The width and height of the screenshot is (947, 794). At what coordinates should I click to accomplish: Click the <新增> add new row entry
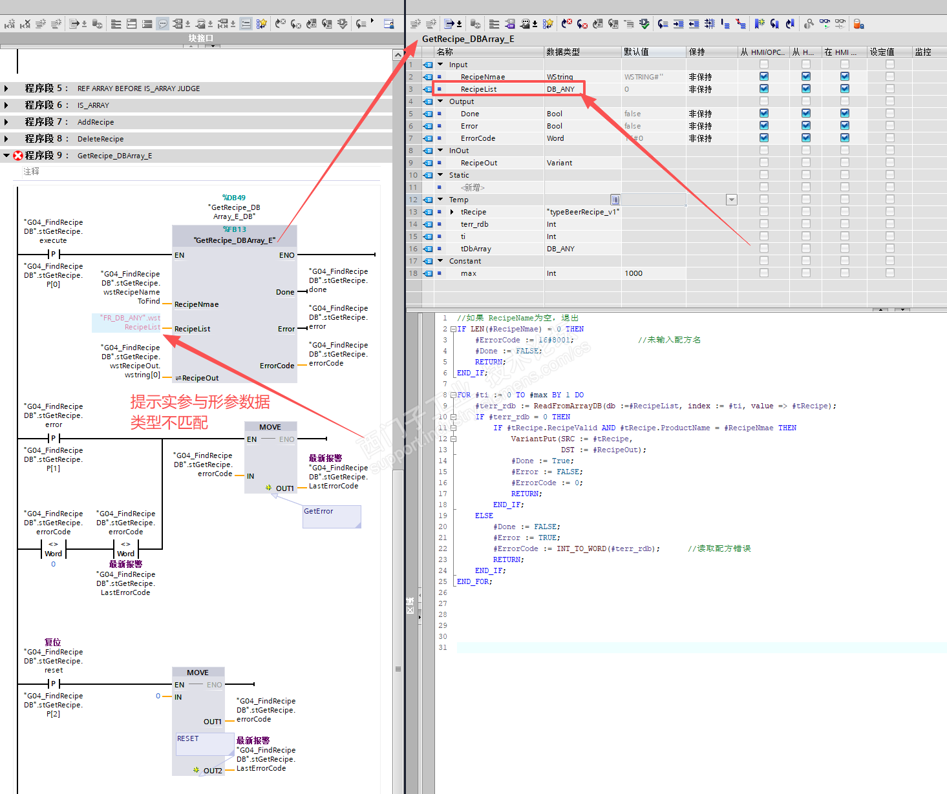click(472, 187)
